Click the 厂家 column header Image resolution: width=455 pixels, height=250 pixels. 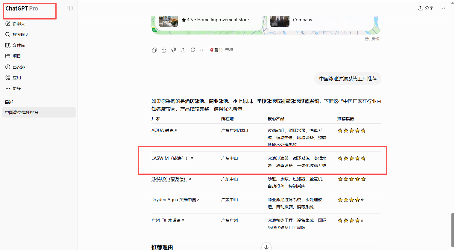click(x=156, y=119)
